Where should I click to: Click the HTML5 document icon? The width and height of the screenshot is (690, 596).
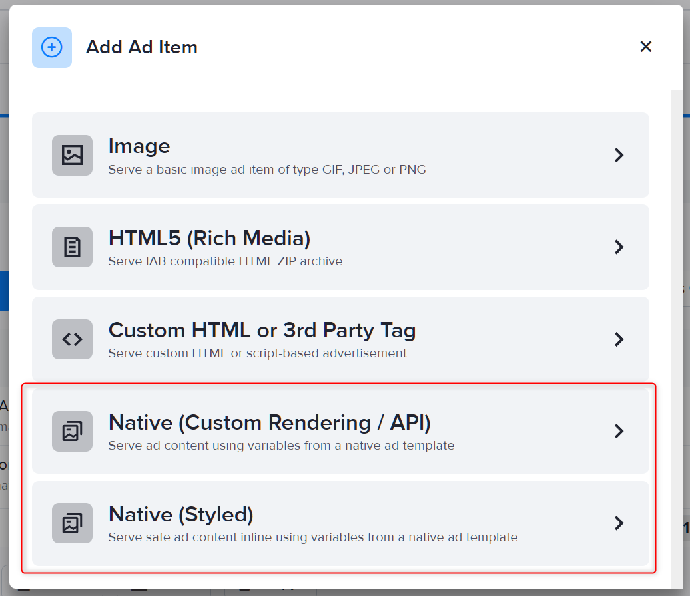click(x=71, y=247)
